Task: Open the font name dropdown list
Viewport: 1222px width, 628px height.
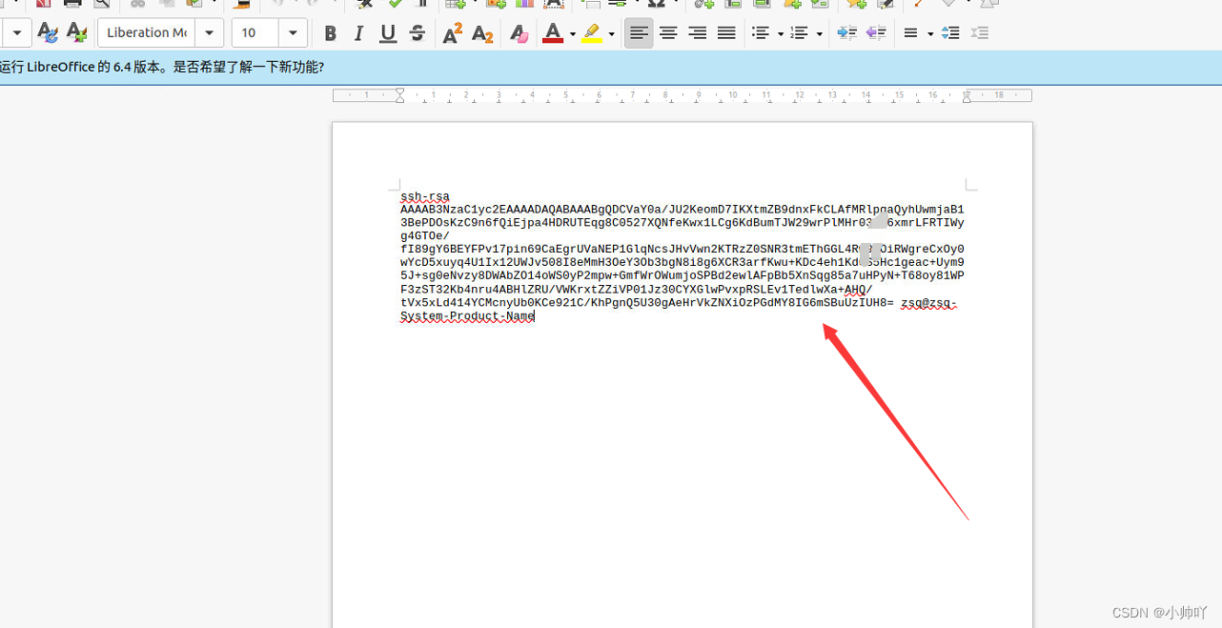Action: tap(210, 32)
